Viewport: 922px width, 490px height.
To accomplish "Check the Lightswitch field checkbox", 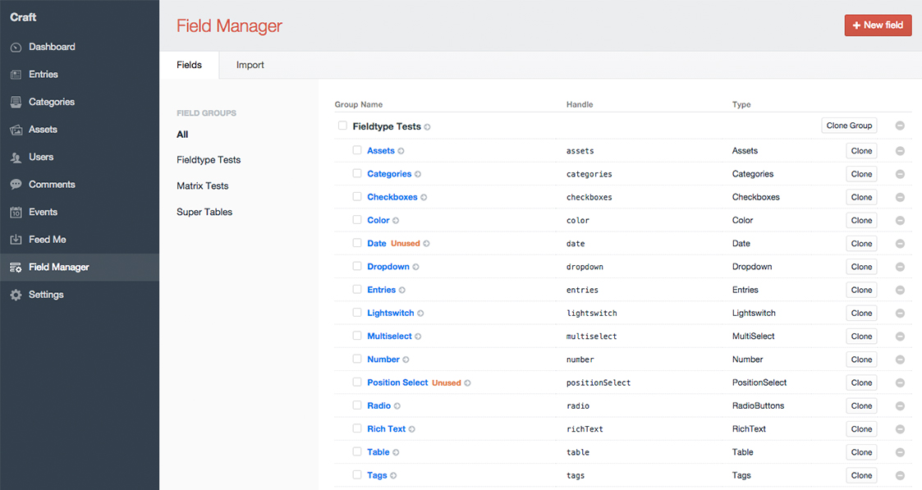I will (357, 313).
